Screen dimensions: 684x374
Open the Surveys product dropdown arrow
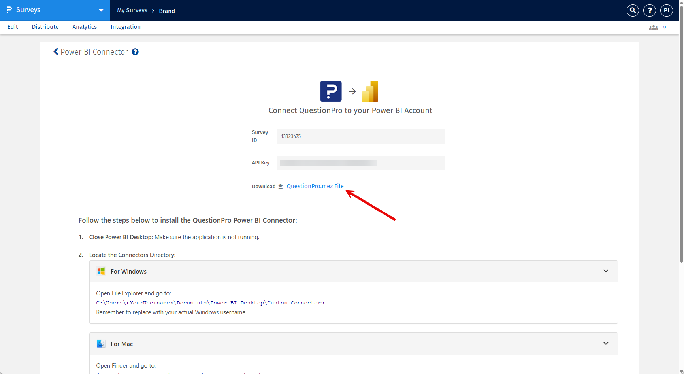[x=101, y=10]
